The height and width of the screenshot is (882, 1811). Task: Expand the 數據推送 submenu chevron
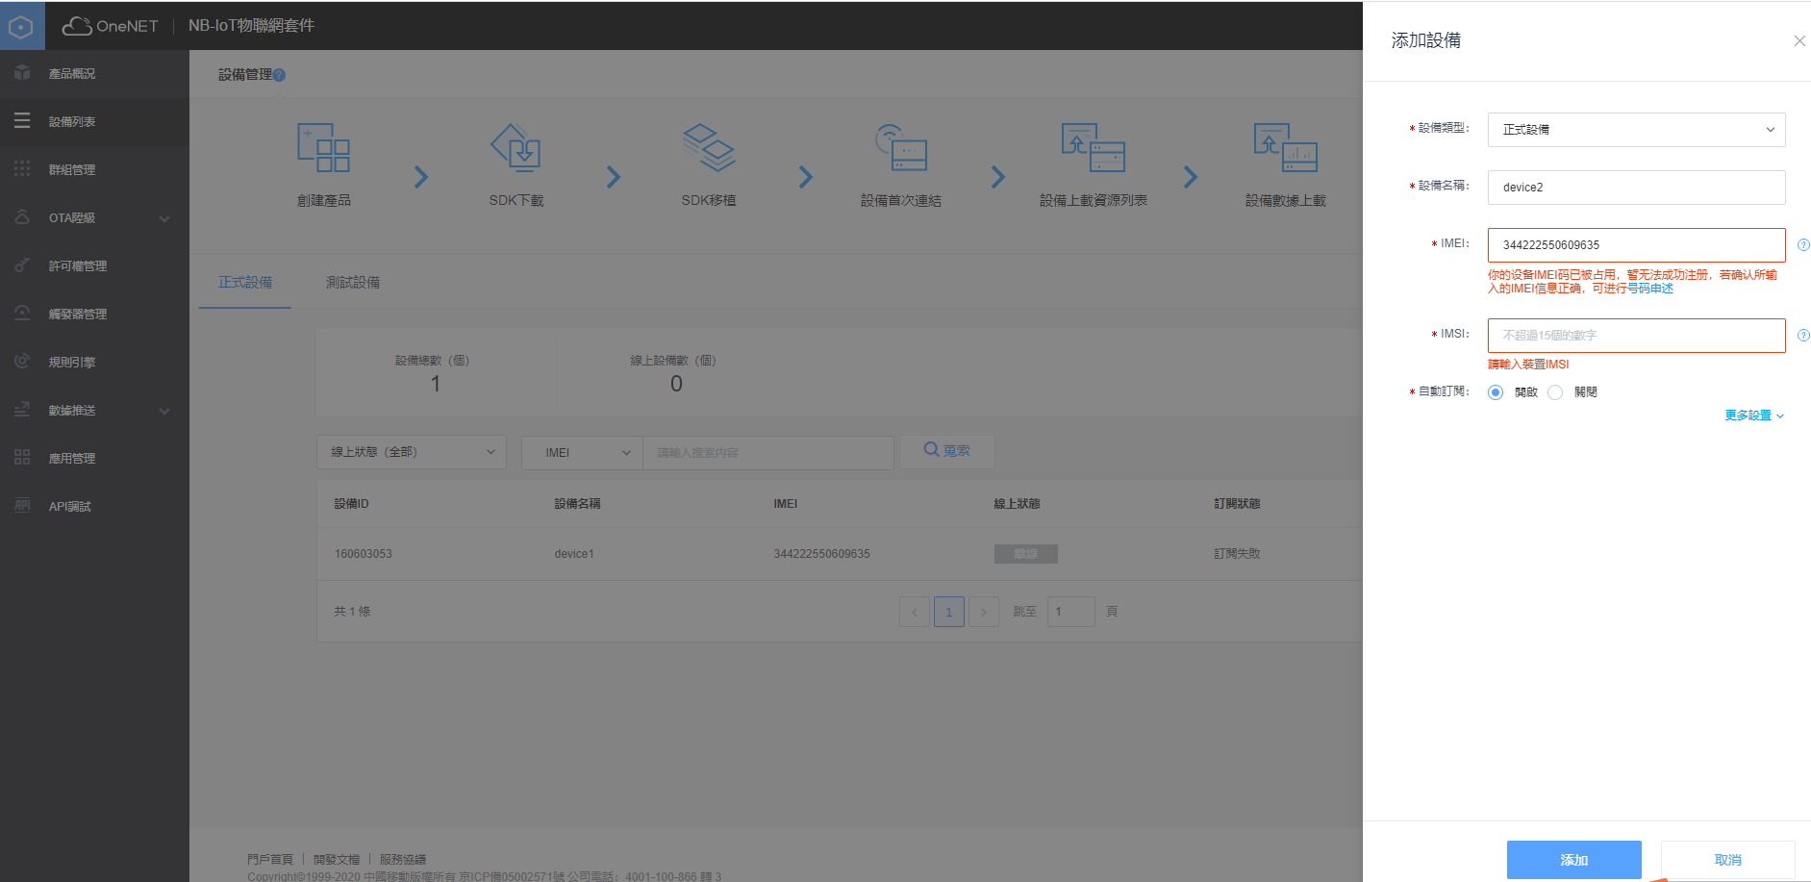(x=164, y=411)
